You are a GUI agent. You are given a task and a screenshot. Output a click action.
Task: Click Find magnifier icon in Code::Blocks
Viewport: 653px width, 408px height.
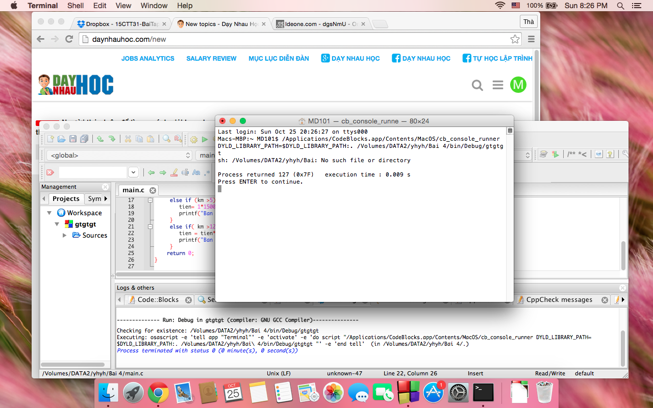(x=166, y=139)
